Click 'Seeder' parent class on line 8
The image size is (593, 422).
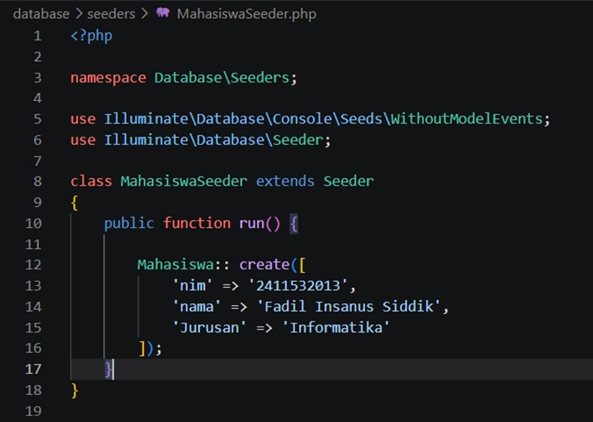(349, 182)
